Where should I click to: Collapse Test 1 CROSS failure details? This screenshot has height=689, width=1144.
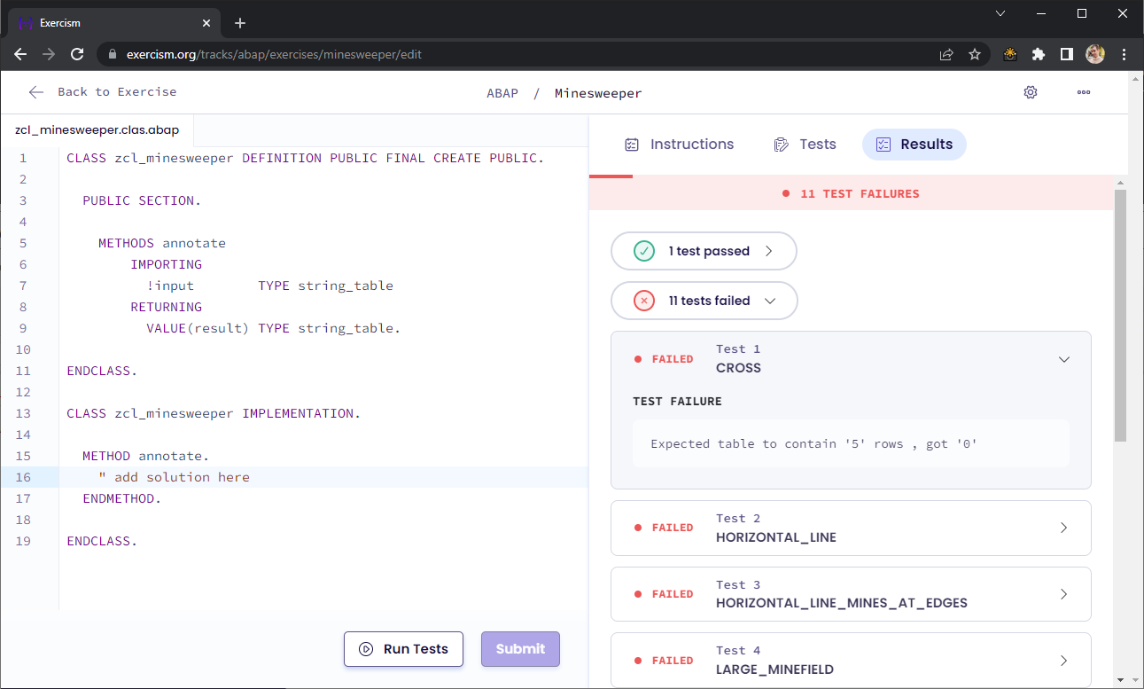(1064, 359)
